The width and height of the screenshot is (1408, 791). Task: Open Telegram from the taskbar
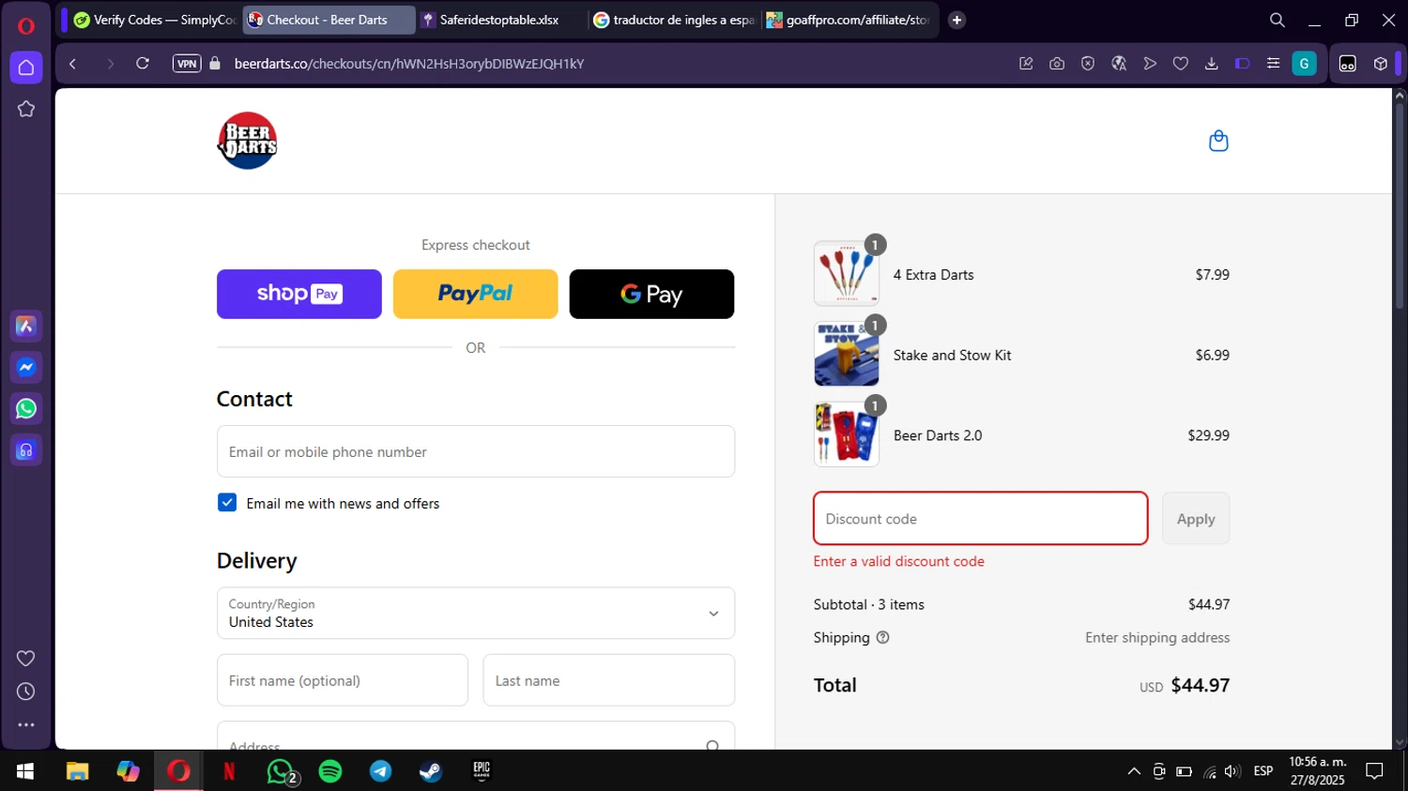coord(381,771)
